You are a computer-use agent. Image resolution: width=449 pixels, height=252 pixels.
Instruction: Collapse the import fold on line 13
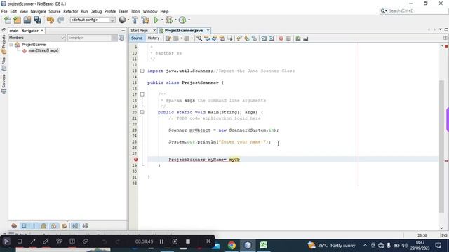tap(142, 71)
